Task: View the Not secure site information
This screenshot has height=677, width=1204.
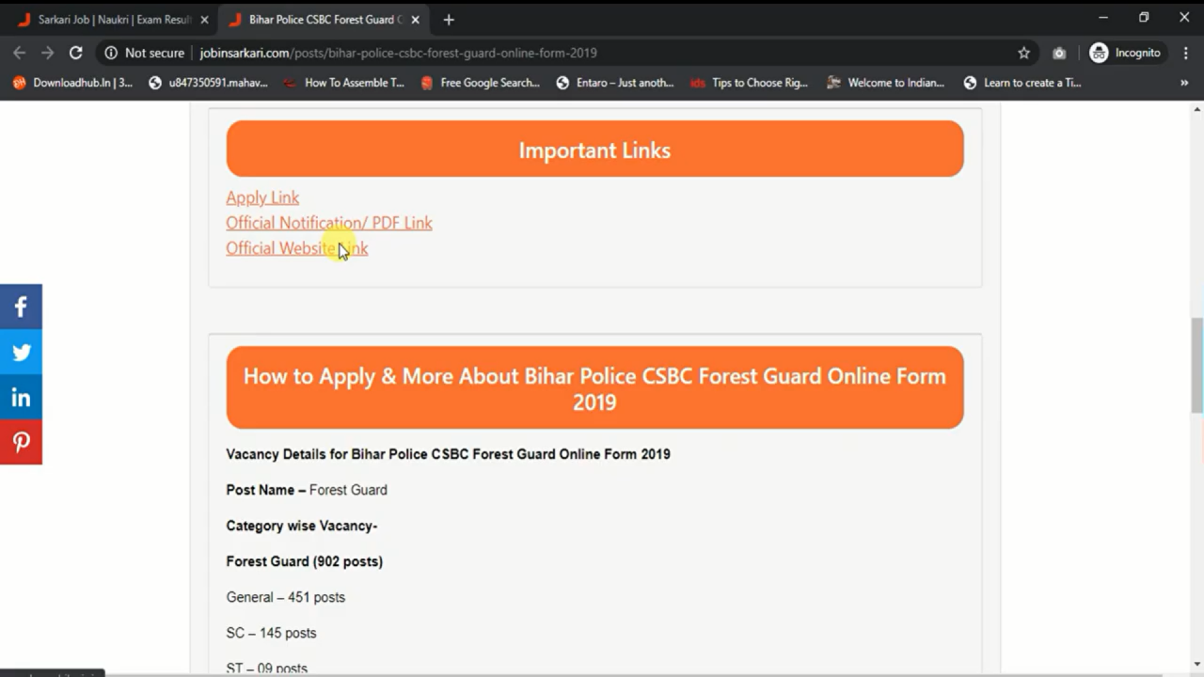Action: pyautogui.click(x=144, y=53)
